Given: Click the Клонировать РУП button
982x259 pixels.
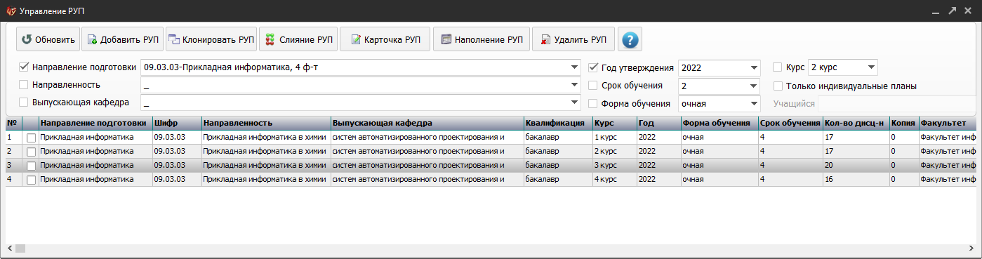Looking at the screenshot, I should point(211,39).
